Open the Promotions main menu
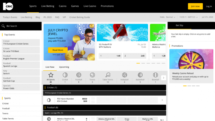 [x=107, y=6]
